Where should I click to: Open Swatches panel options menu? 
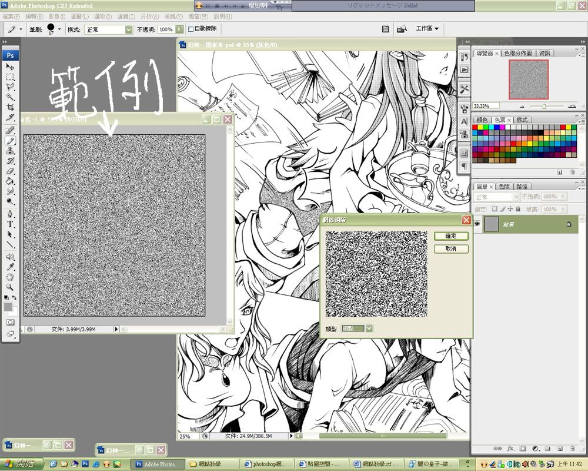580,121
